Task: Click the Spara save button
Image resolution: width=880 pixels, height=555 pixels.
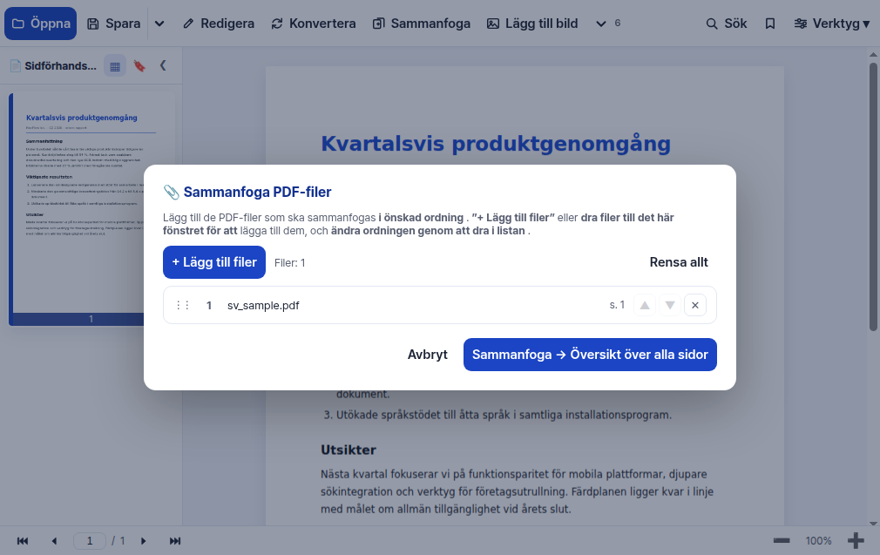Action: (x=114, y=24)
